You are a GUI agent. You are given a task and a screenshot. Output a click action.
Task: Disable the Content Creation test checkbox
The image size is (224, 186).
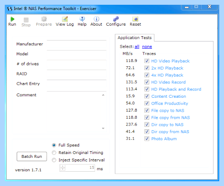[147, 96]
